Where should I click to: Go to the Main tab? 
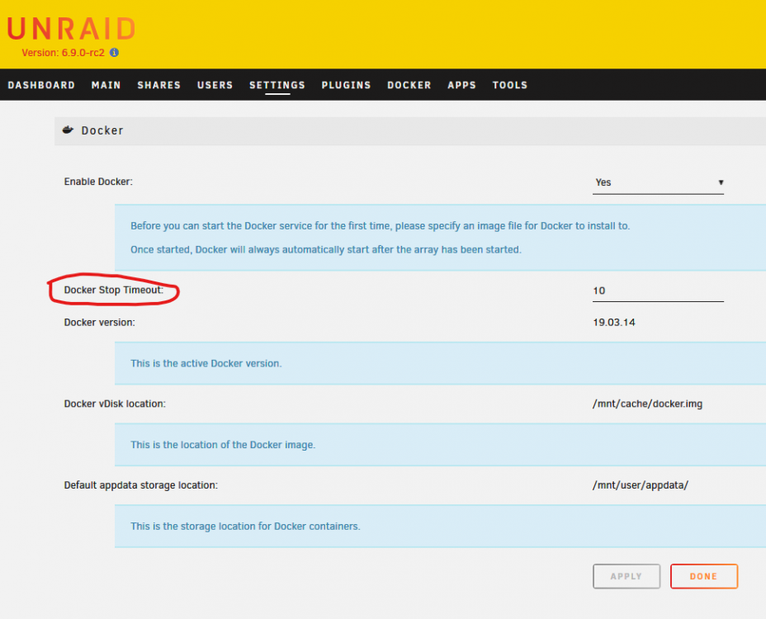(106, 85)
